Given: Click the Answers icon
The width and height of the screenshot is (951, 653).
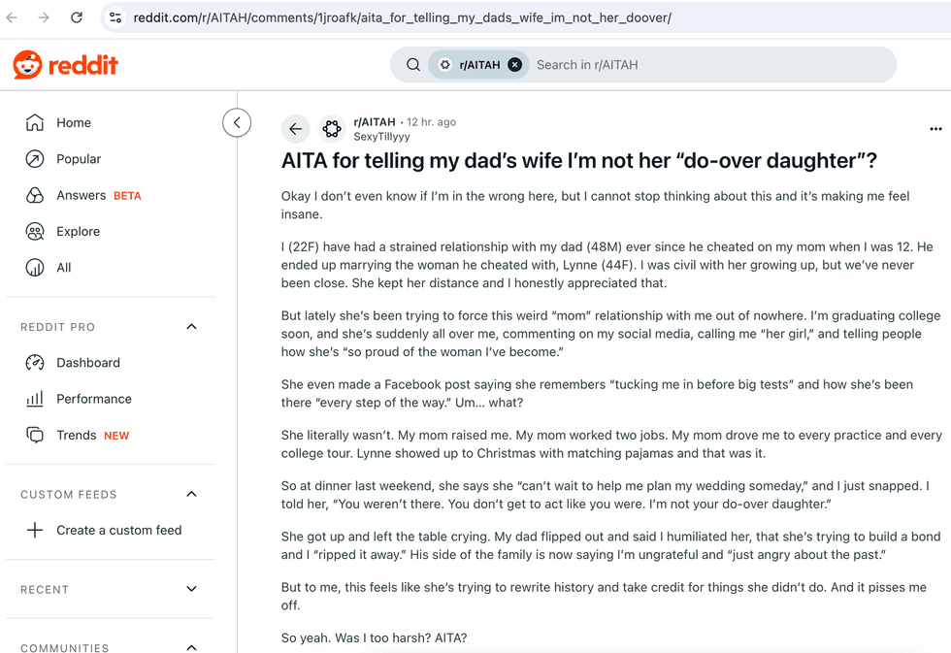Looking at the screenshot, I should (35, 195).
